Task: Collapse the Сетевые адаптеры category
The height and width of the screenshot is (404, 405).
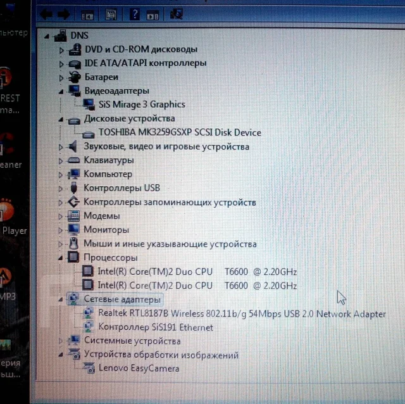Action: click(x=61, y=300)
